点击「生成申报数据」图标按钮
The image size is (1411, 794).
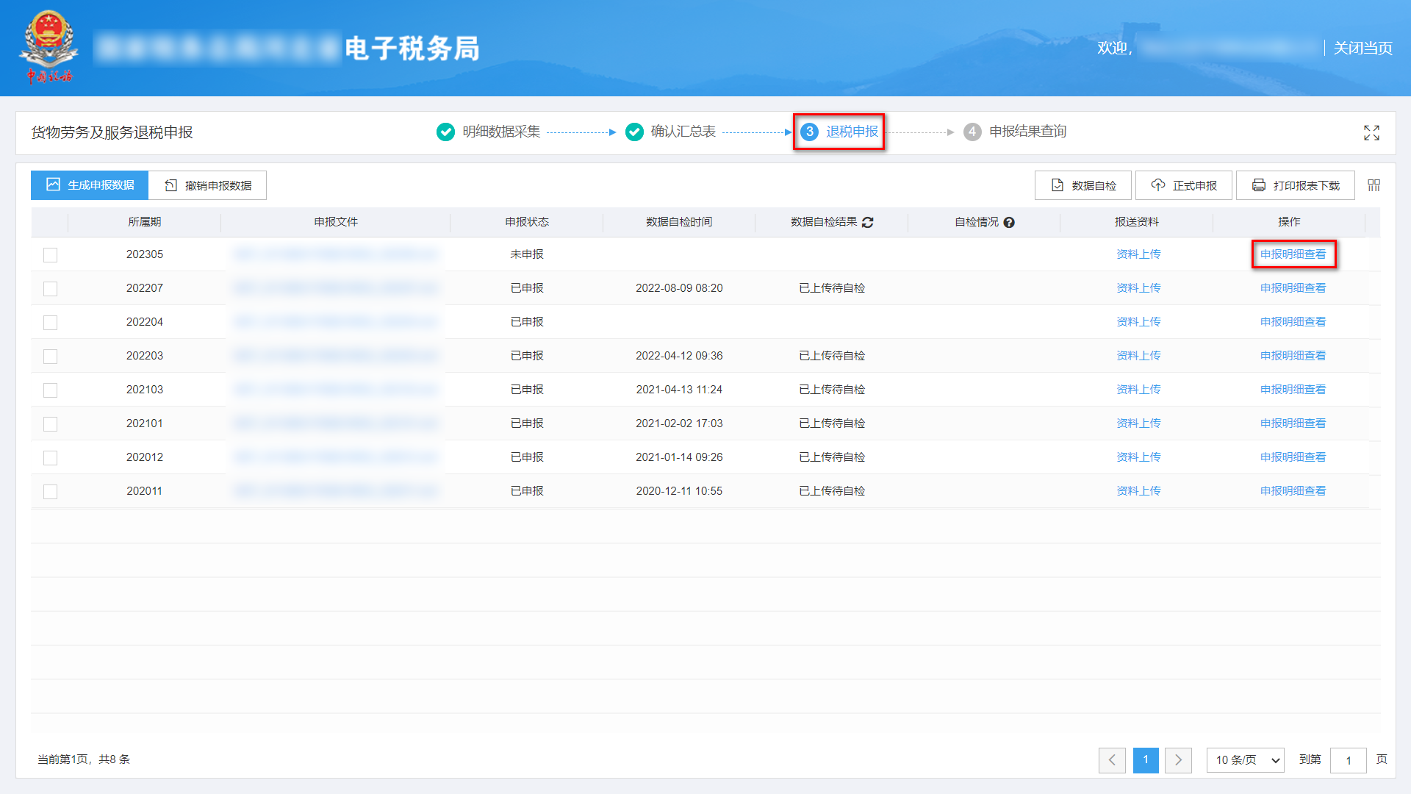coord(51,185)
